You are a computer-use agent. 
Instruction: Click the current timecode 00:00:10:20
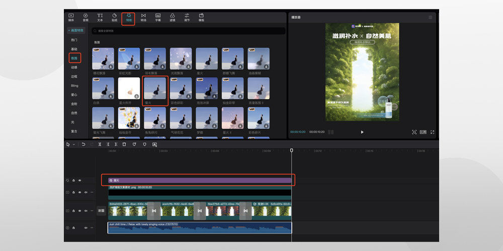(x=298, y=132)
